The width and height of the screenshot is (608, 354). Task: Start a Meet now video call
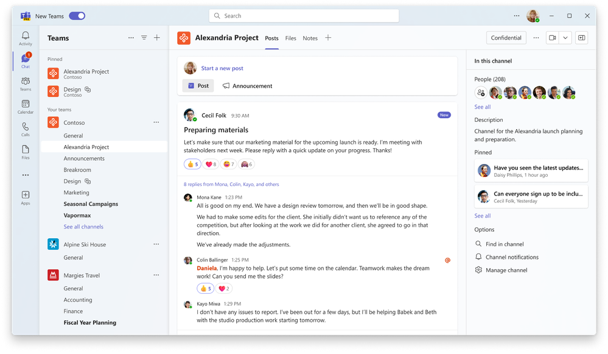coord(553,37)
